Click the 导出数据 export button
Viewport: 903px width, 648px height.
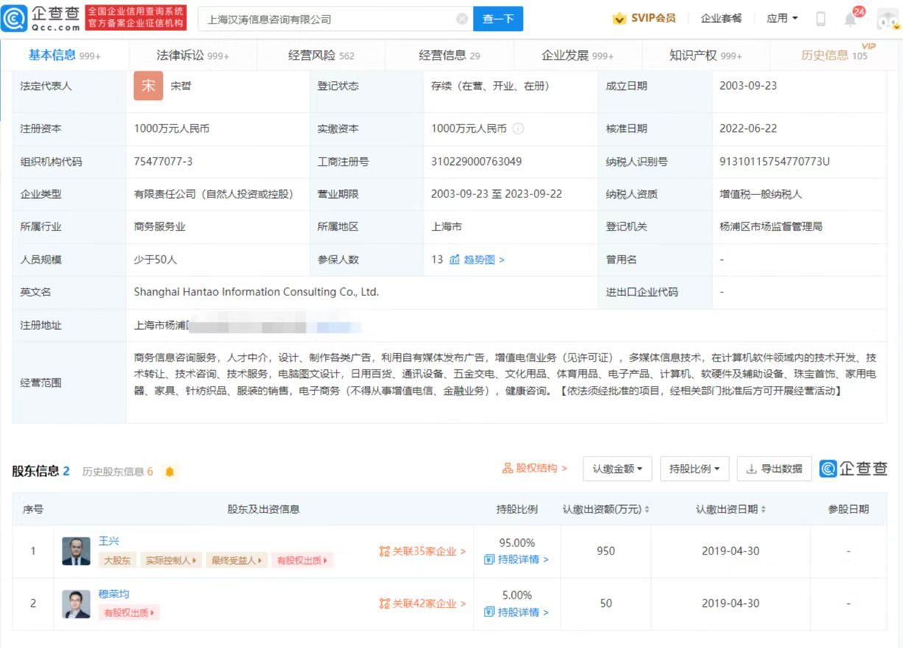(x=774, y=469)
